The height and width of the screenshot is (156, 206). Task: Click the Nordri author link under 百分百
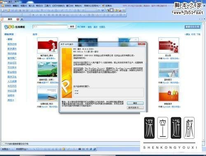click(x=166, y=58)
